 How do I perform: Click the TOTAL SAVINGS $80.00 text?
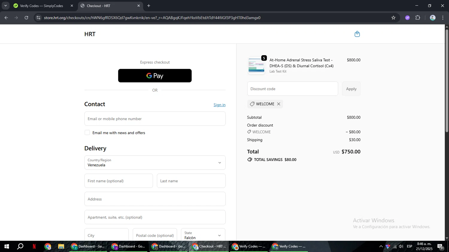click(x=275, y=159)
